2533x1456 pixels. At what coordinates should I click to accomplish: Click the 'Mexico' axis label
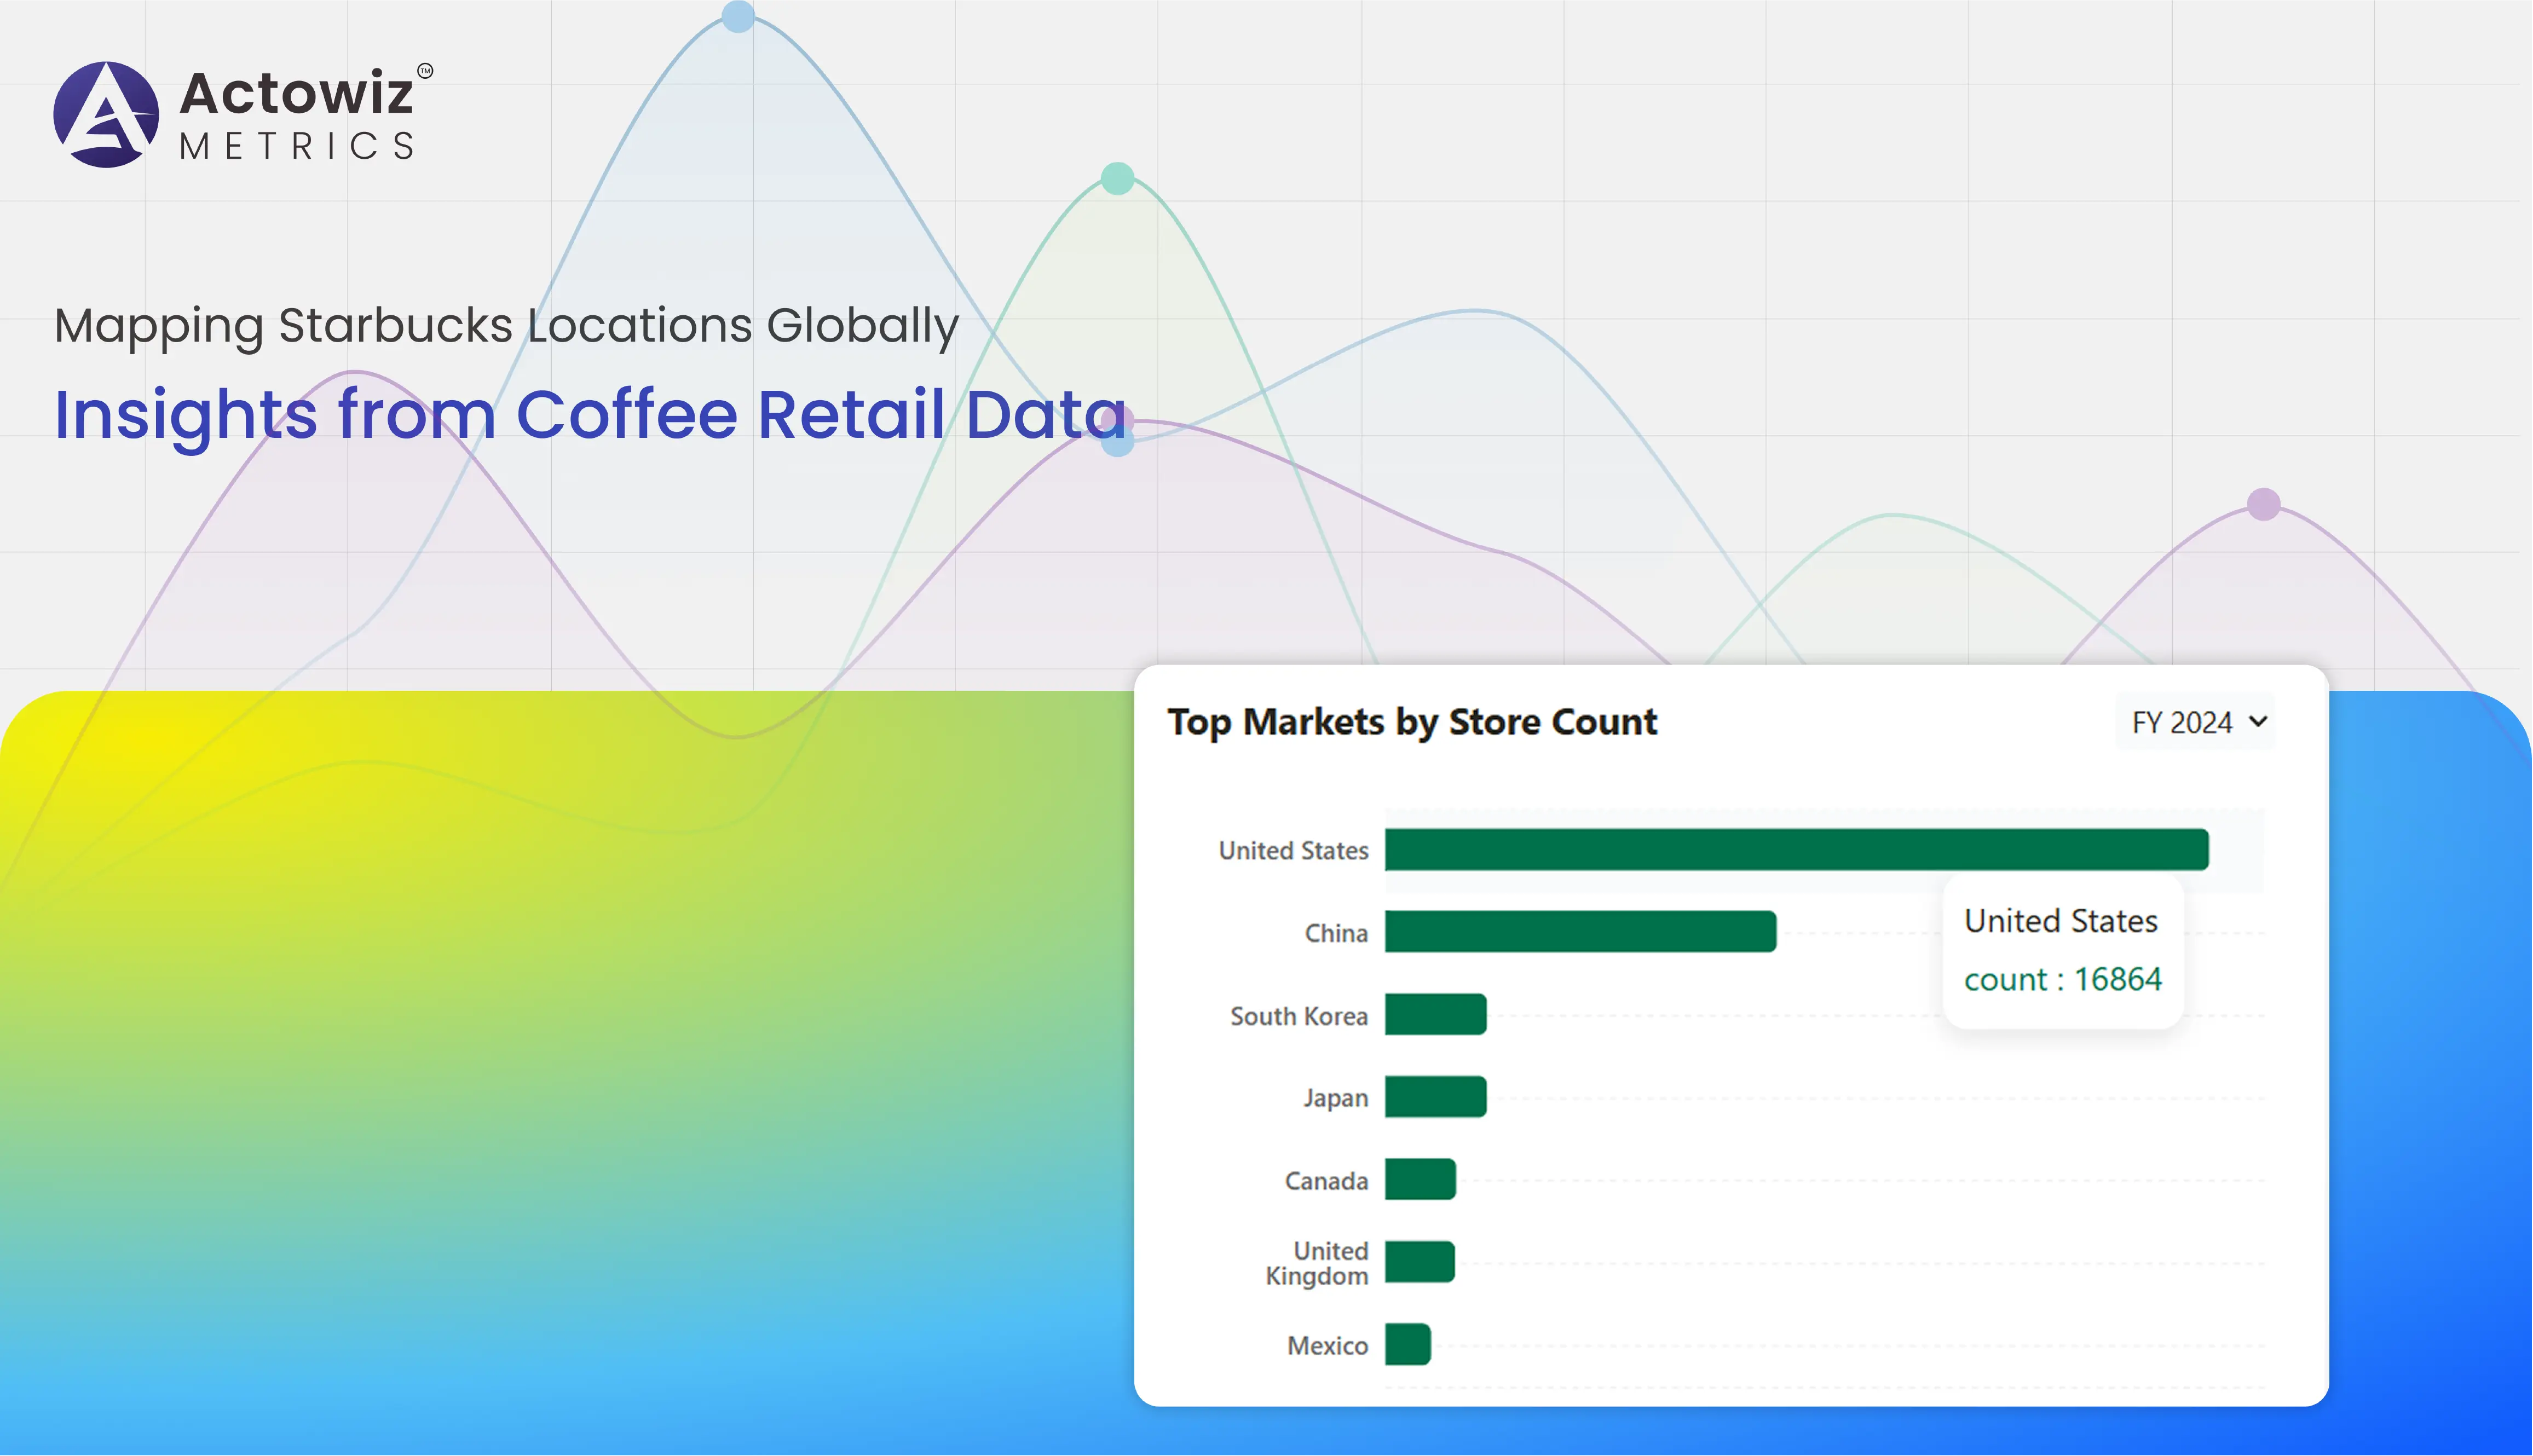(x=1328, y=1346)
